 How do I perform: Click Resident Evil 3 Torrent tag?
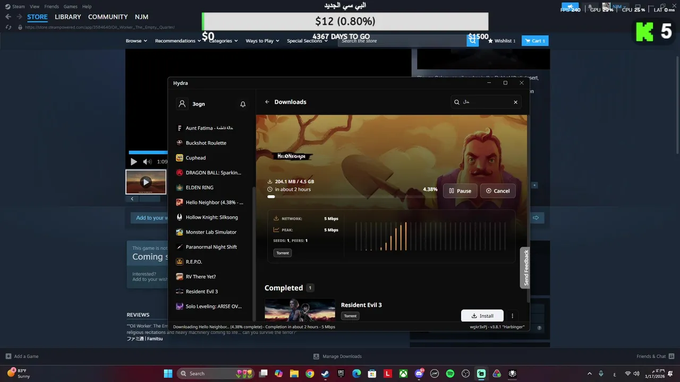pyautogui.click(x=350, y=316)
